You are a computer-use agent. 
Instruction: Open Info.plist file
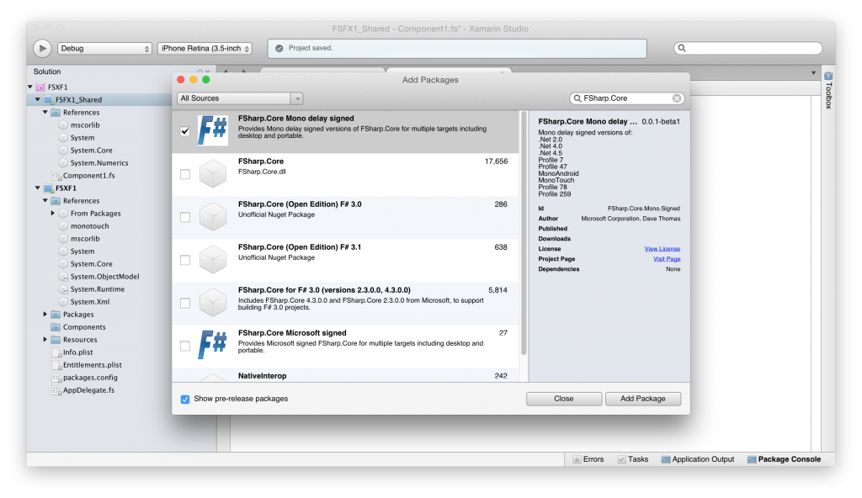pos(77,352)
